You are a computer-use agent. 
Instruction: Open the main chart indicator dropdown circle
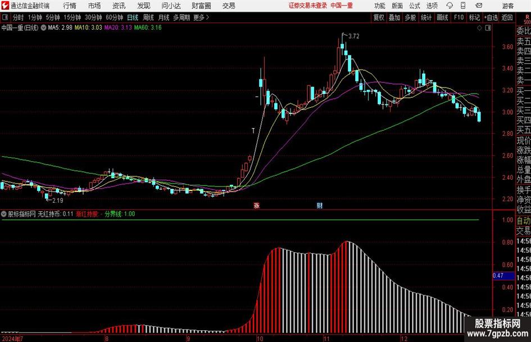coord(43,28)
